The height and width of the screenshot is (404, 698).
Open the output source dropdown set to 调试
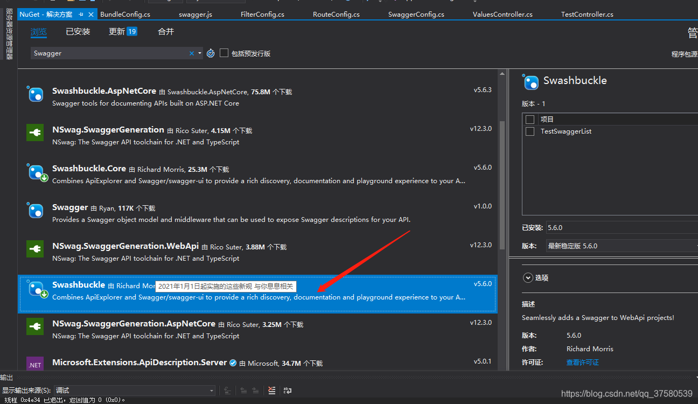(135, 391)
